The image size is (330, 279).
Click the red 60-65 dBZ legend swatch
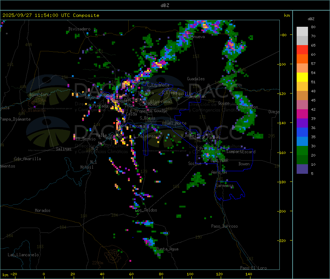click(x=302, y=49)
